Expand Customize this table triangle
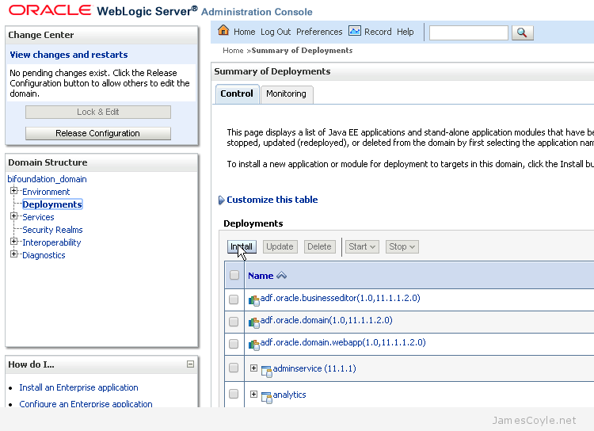Viewport: 594px width, 431px height. (221, 200)
